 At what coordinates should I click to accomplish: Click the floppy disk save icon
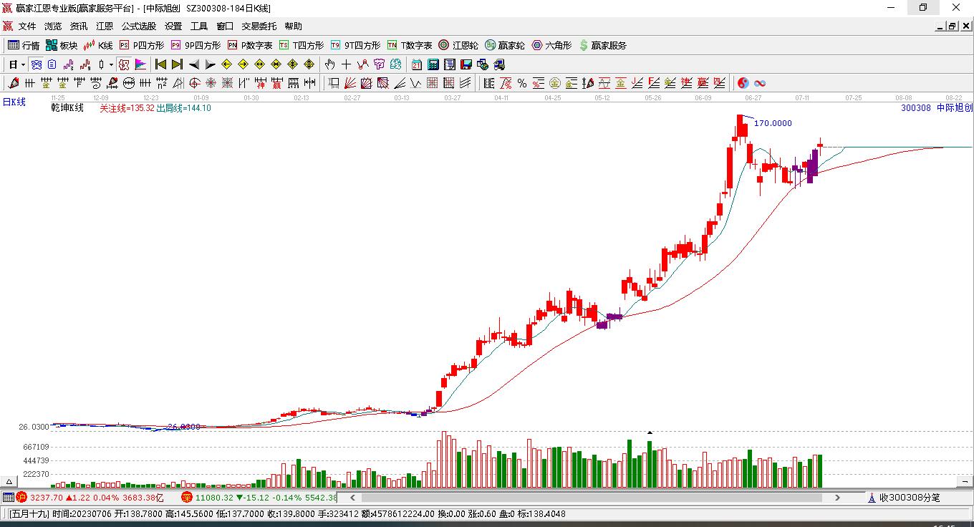(x=466, y=64)
